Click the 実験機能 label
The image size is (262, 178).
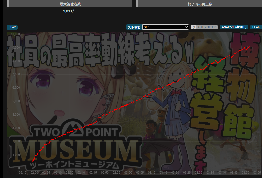(134, 27)
